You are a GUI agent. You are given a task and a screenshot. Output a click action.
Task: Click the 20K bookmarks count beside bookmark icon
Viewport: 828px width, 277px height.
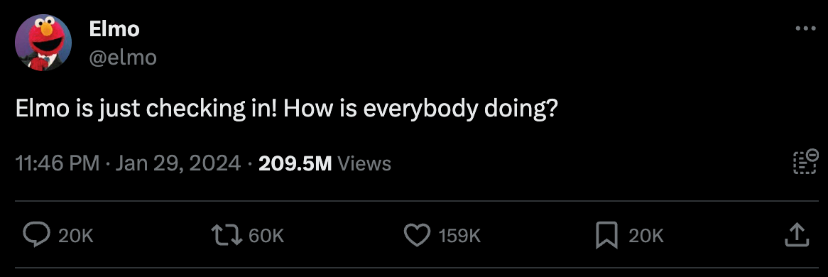(x=645, y=236)
